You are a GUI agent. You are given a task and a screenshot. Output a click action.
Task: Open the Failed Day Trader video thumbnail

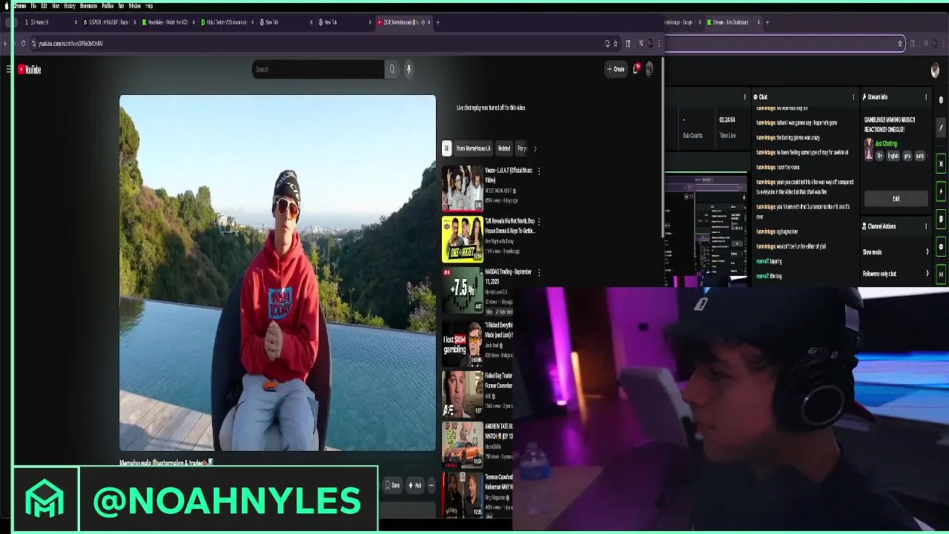pos(463,393)
